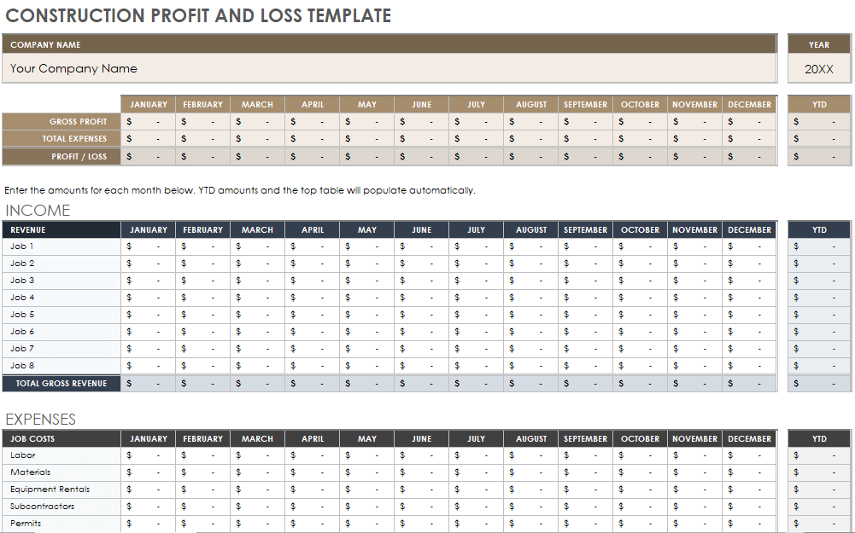The height and width of the screenshot is (533, 855).
Task: Click Labor cost cell for February
Action: point(202,455)
